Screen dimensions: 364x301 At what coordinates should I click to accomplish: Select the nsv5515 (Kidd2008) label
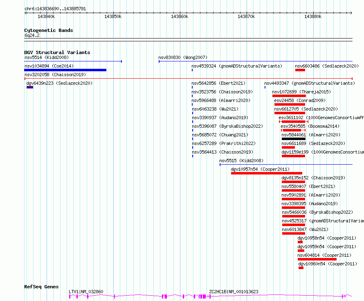coord(241,161)
